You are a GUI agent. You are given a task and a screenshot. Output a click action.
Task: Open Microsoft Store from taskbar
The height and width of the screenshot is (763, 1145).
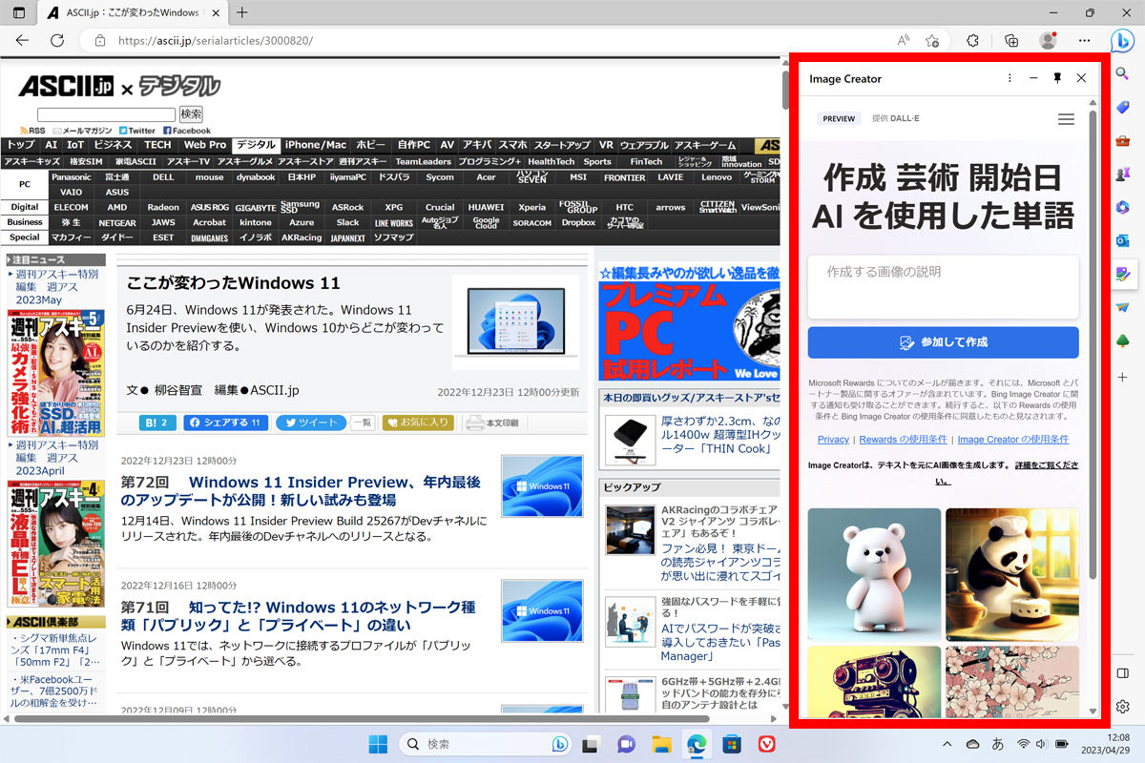(x=732, y=744)
